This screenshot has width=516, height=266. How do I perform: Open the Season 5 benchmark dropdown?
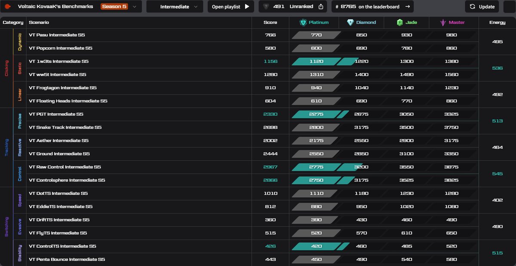pyautogui.click(x=119, y=6)
